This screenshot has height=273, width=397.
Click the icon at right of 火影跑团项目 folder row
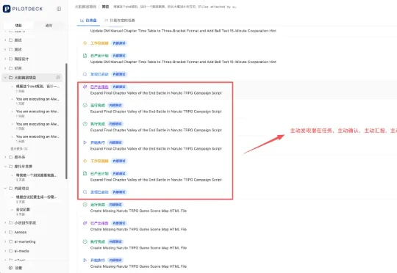[58, 77]
